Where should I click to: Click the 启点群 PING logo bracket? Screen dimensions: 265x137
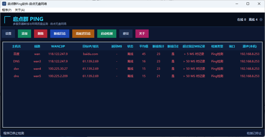point(7,20)
